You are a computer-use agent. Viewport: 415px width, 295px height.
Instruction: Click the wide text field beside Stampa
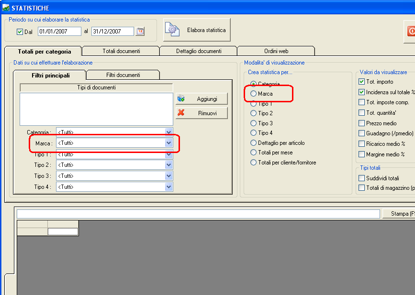(x=198, y=214)
